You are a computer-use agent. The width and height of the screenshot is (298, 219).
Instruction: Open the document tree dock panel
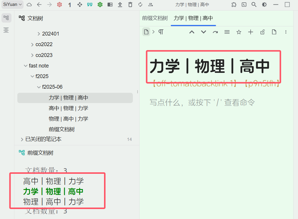(x=6, y=18)
